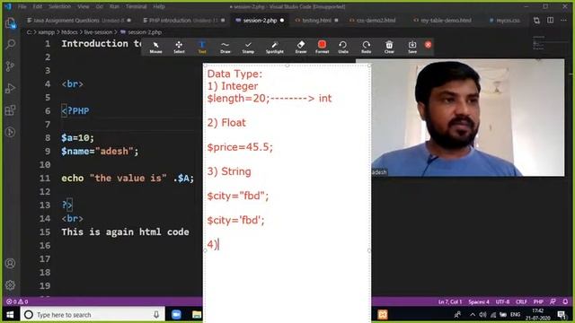Save the annotation screenshot
The image size is (575, 323).
pyautogui.click(x=412, y=47)
